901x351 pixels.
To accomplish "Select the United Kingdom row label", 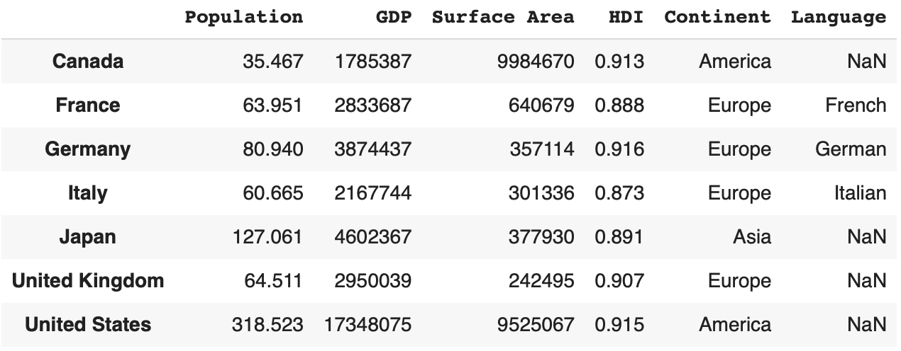I will pos(88,281).
